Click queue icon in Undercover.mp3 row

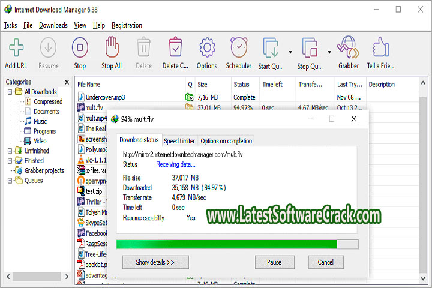pyautogui.click(x=189, y=97)
